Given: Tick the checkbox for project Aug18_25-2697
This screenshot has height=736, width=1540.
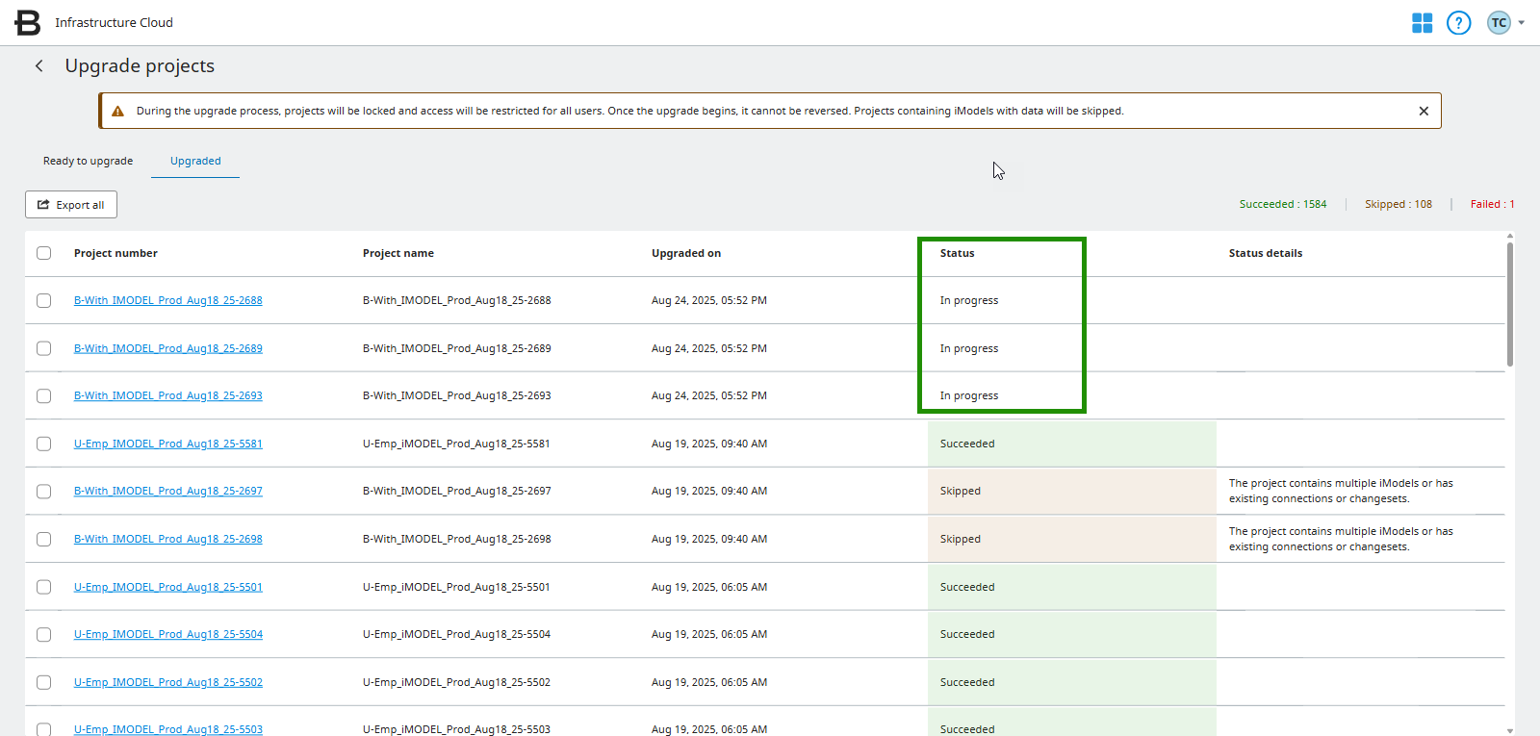Looking at the screenshot, I should click(44, 491).
